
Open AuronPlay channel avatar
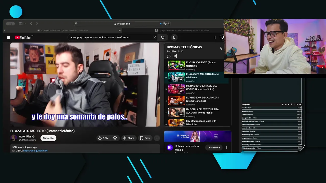click(x=13, y=138)
